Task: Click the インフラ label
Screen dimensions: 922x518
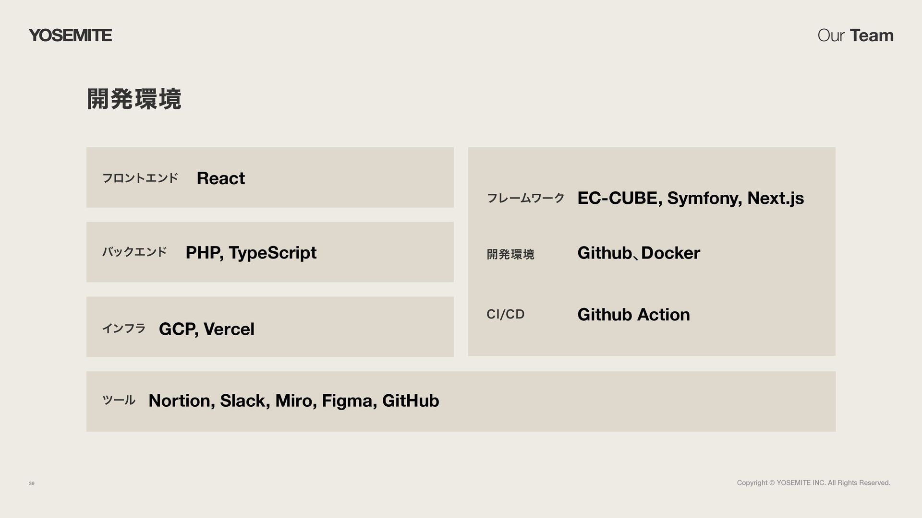Action: coord(123,329)
